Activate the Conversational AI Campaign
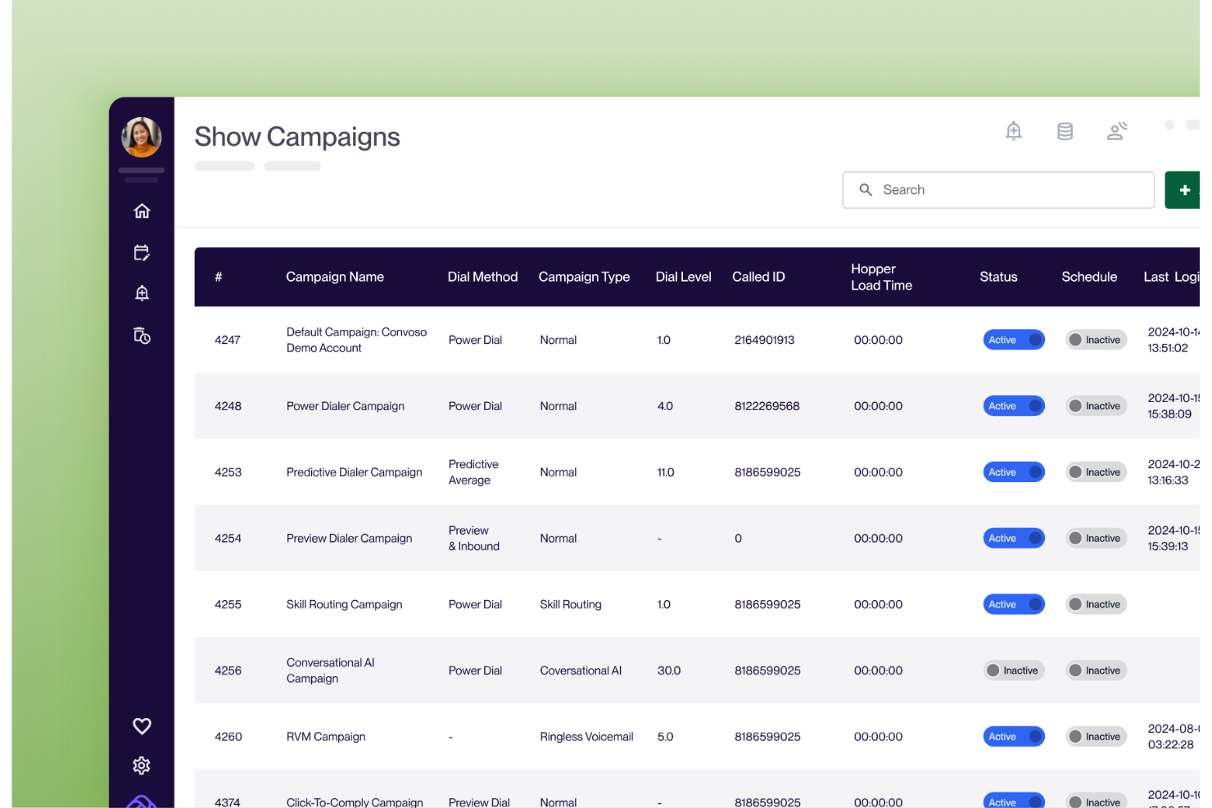The image size is (1212, 808). click(1014, 670)
